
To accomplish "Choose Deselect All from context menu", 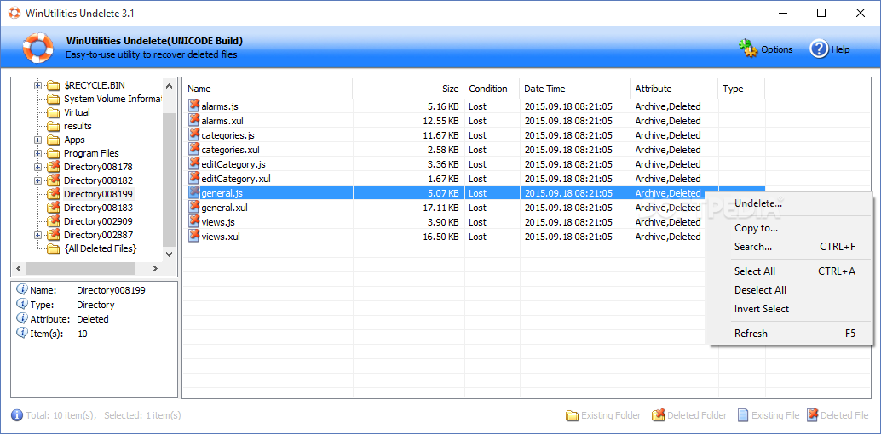I will 789,290.
